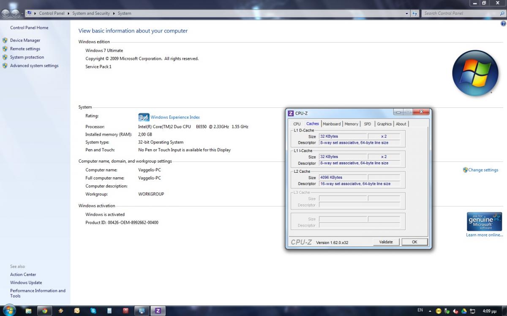
Task: Click the 3,4 rating badge
Action: pos(144,117)
